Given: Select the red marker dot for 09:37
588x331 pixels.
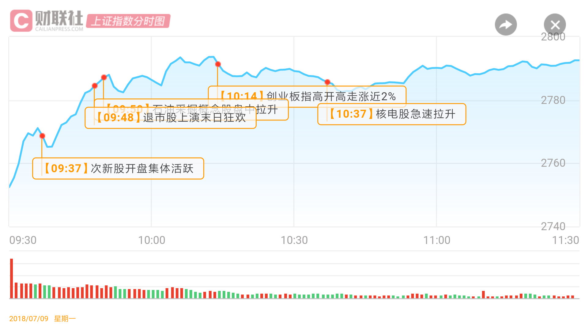Looking at the screenshot, I should [42, 136].
